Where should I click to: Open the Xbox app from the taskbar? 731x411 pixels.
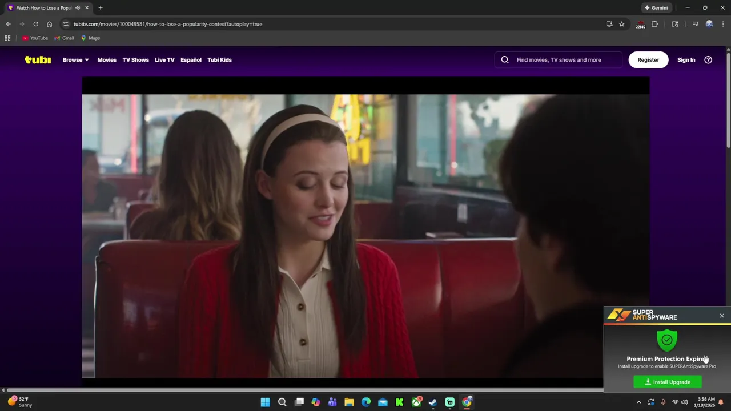click(x=416, y=402)
